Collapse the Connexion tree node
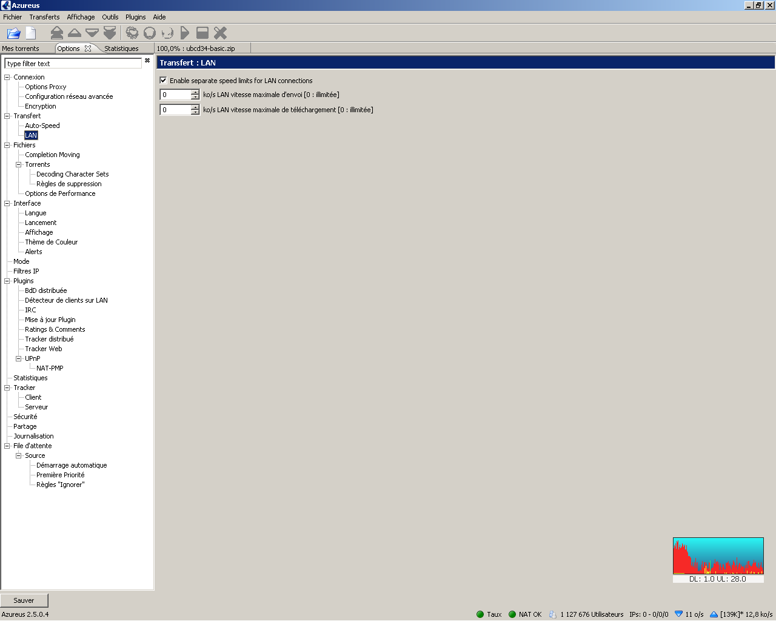The image size is (776, 621). coord(7,77)
